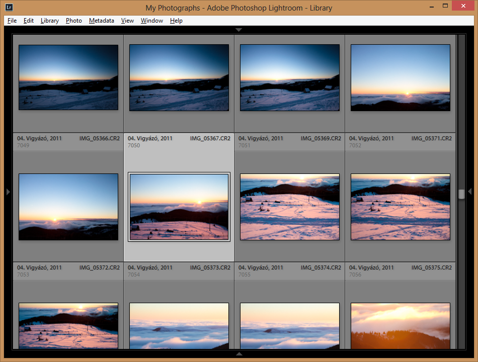Select the cloud sea photo below IMG_05373.CR2 label
The image size is (478, 362).
click(179, 326)
